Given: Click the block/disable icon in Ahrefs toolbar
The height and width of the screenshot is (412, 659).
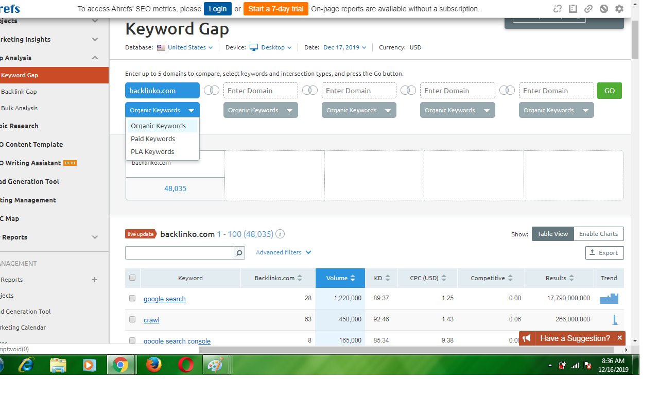Looking at the screenshot, I should [x=603, y=9].
